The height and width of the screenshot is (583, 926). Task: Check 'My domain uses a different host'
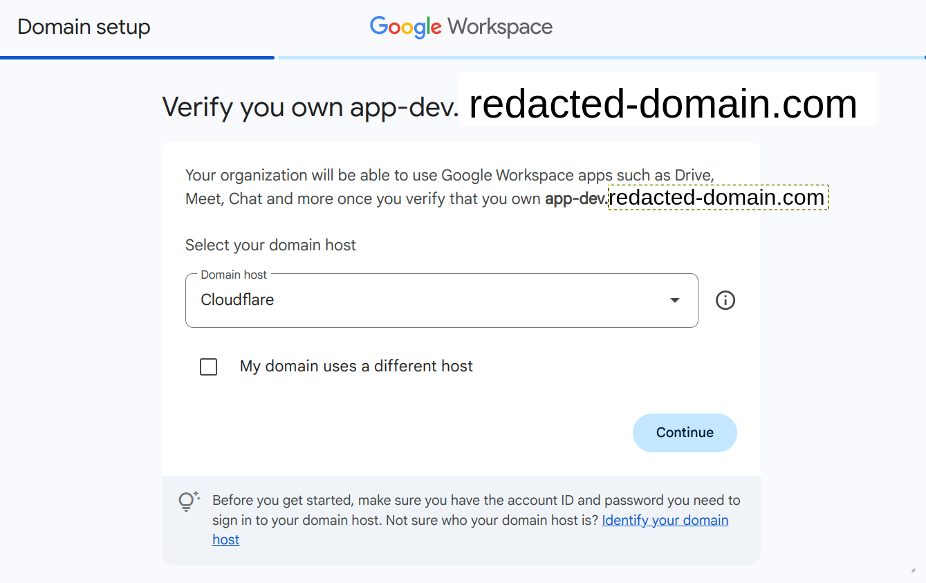tap(208, 367)
